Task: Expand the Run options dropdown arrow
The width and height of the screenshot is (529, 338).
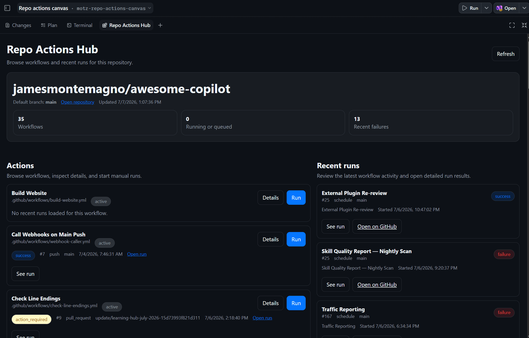Action: tap(486, 8)
